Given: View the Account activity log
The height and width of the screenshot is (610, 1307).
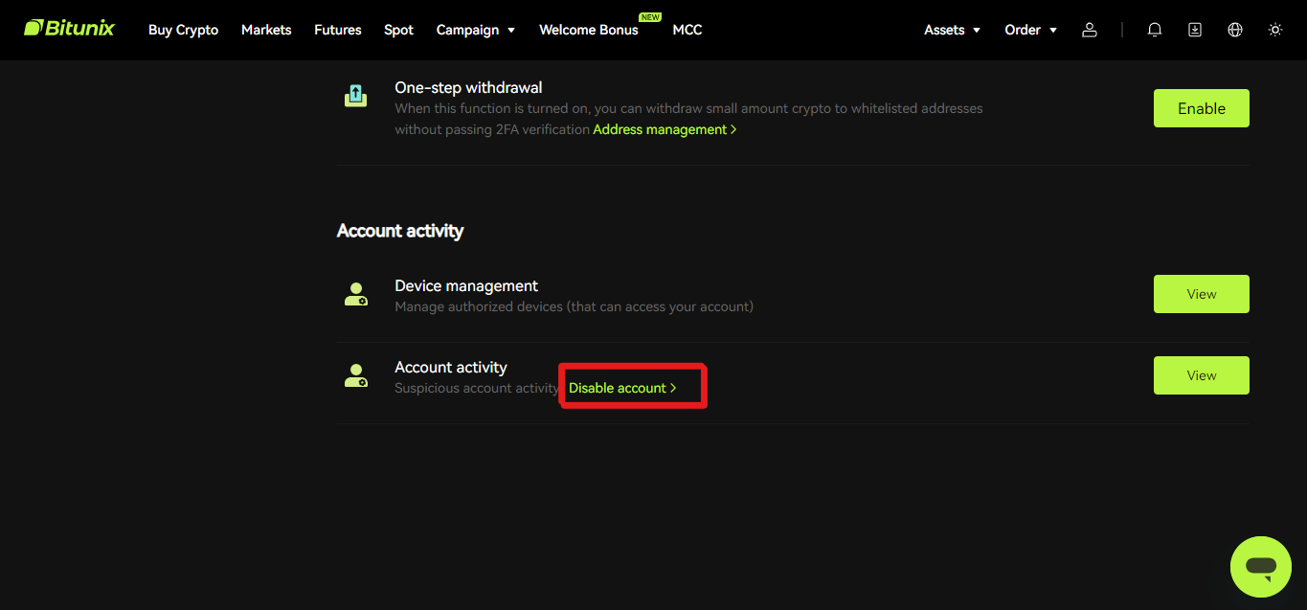Looking at the screenshot, I should pos(1202,375).
